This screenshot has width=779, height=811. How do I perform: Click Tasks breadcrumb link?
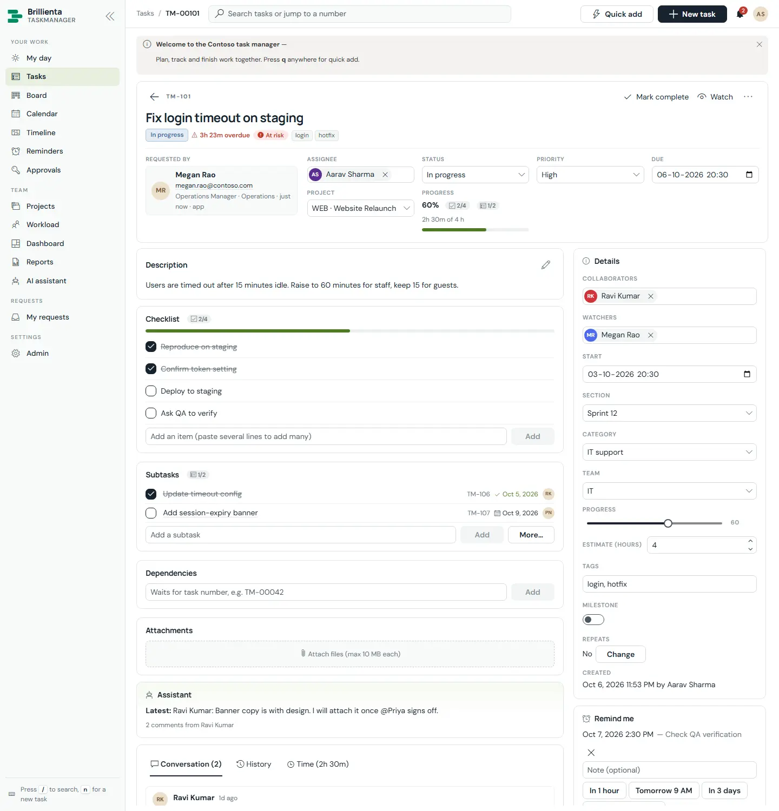point(145,14)
